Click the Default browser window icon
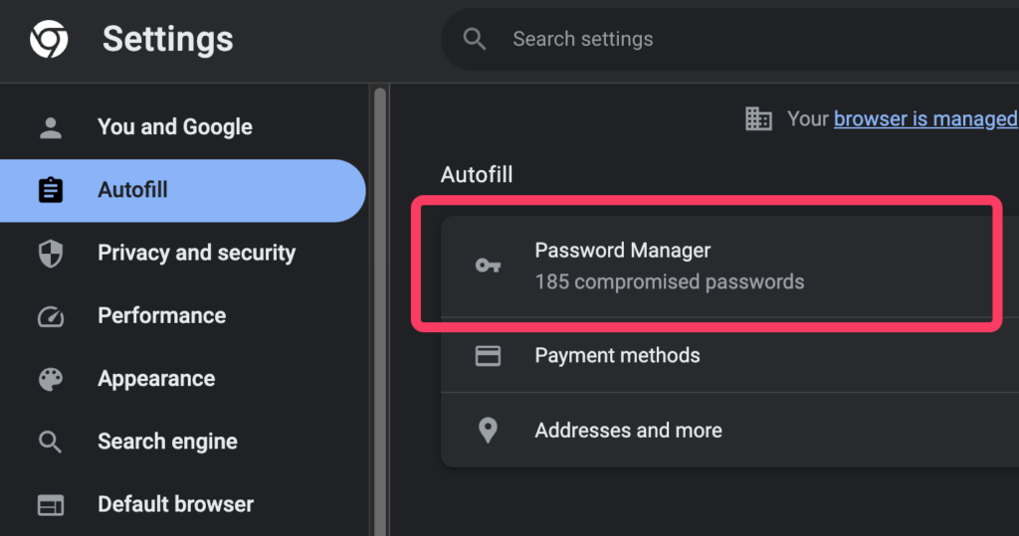Viewport: 1019px width, 536px height. coord(50,505)
